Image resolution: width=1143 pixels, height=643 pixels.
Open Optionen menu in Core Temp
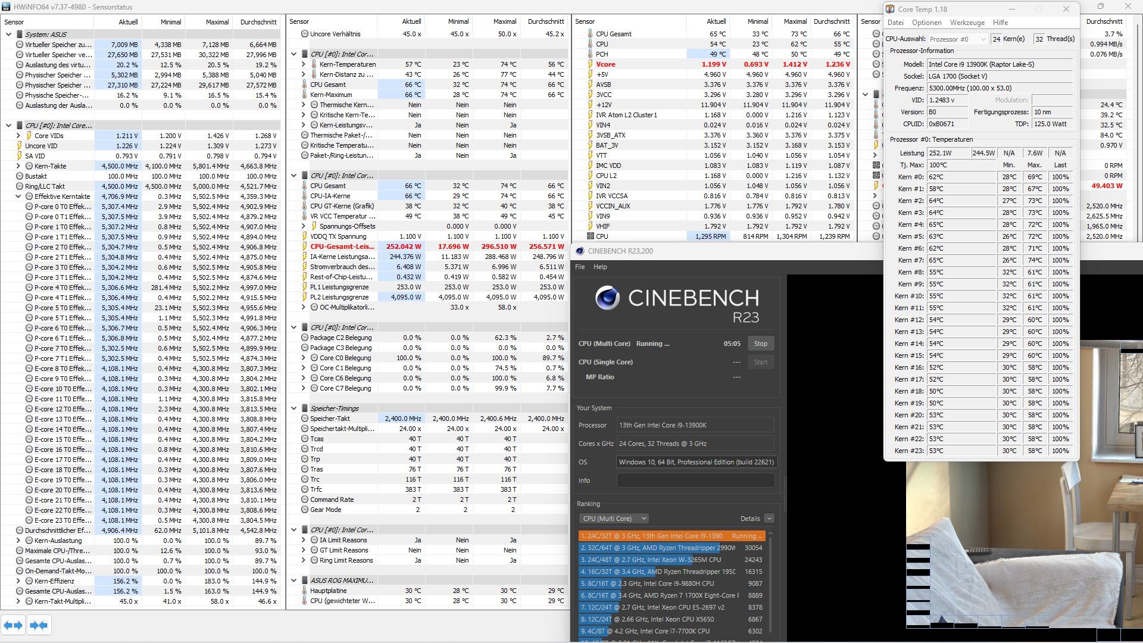[927, 23]
